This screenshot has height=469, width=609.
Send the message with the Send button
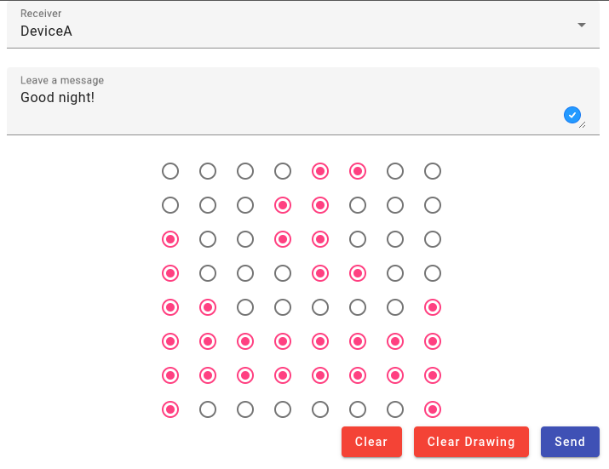click(x=570, y=442)
